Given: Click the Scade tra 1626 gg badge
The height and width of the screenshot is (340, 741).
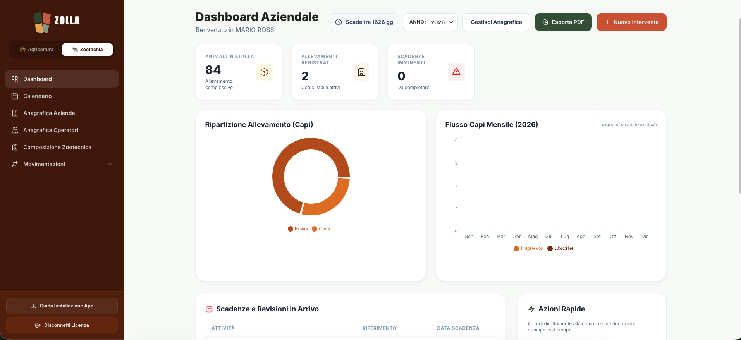Looking at the screenshot, I should 364,22.
